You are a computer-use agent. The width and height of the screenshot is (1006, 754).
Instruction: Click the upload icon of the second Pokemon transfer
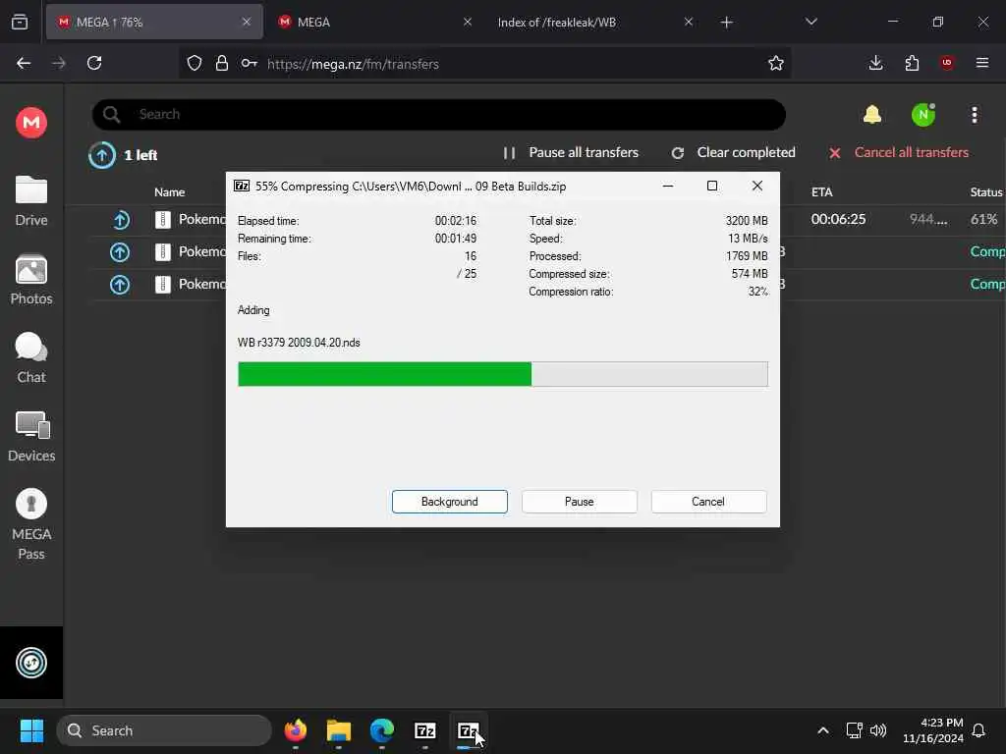tap(120, 252)
